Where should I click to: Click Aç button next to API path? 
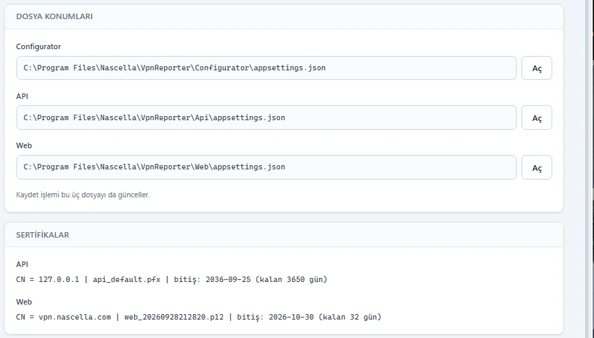[x=537, y=118]
